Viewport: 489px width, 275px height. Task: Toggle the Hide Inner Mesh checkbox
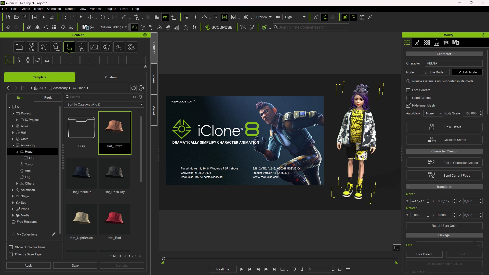coord(408,106)
